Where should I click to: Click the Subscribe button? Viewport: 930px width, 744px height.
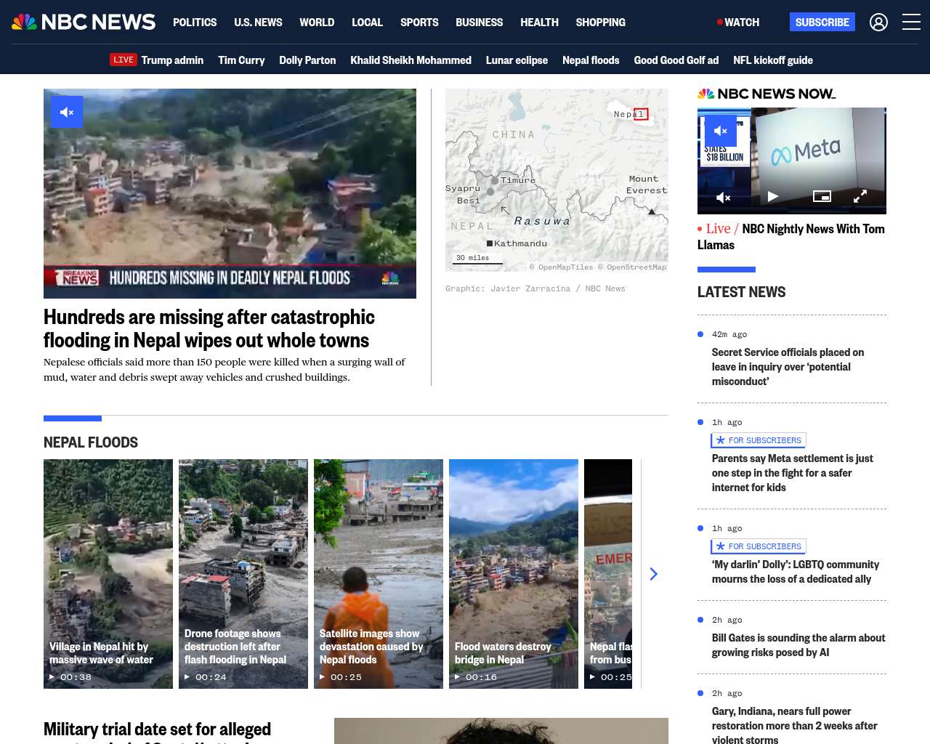(x=822, y=22)
